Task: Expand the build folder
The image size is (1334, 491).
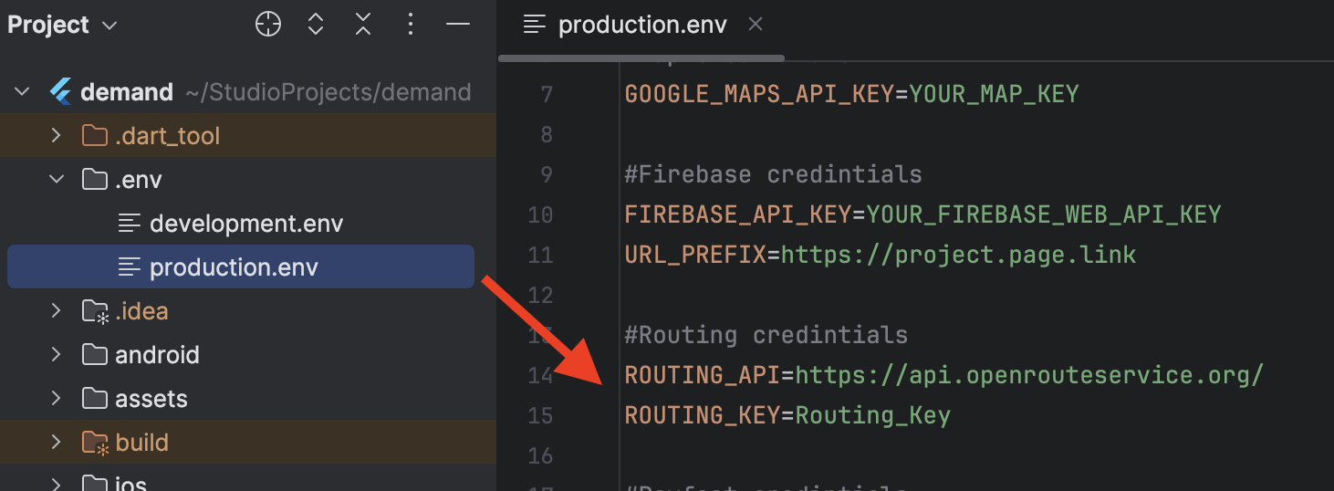Action: tap(56, 443)
